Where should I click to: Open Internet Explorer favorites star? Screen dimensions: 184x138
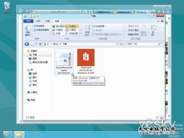(163, 11)
